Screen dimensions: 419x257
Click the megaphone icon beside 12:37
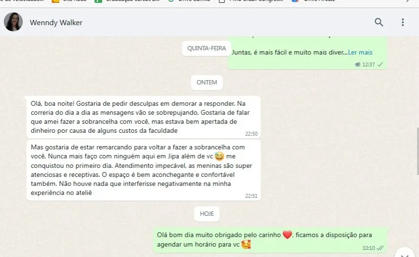[x=357, y=64]
